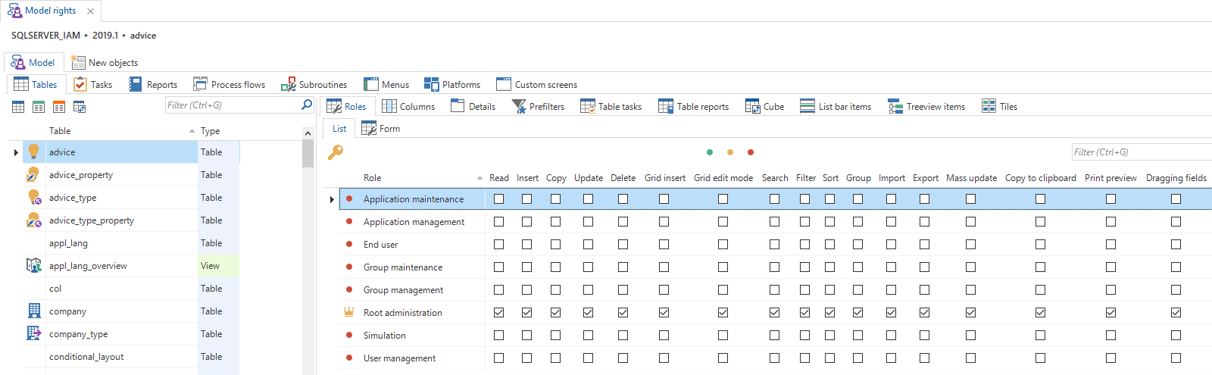
Task: Click the green-header table icon in the left toolbar
Action: click(x=39, y=107)
